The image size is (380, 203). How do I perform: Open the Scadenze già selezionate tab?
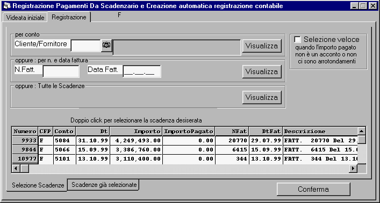(x=104, y=185)
